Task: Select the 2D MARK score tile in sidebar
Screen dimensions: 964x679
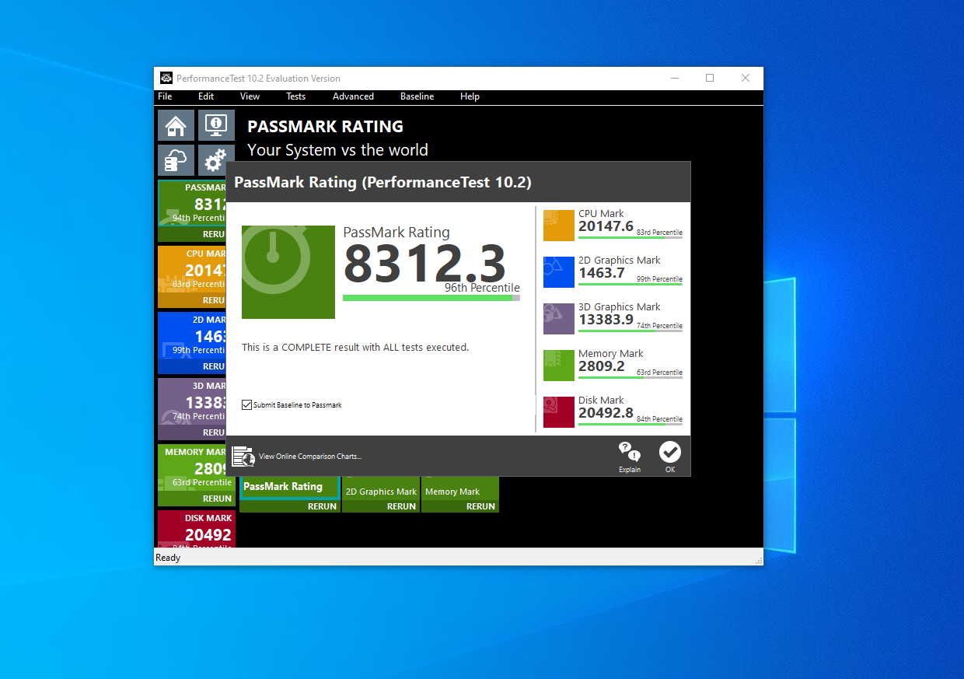Action: point(192,336)
